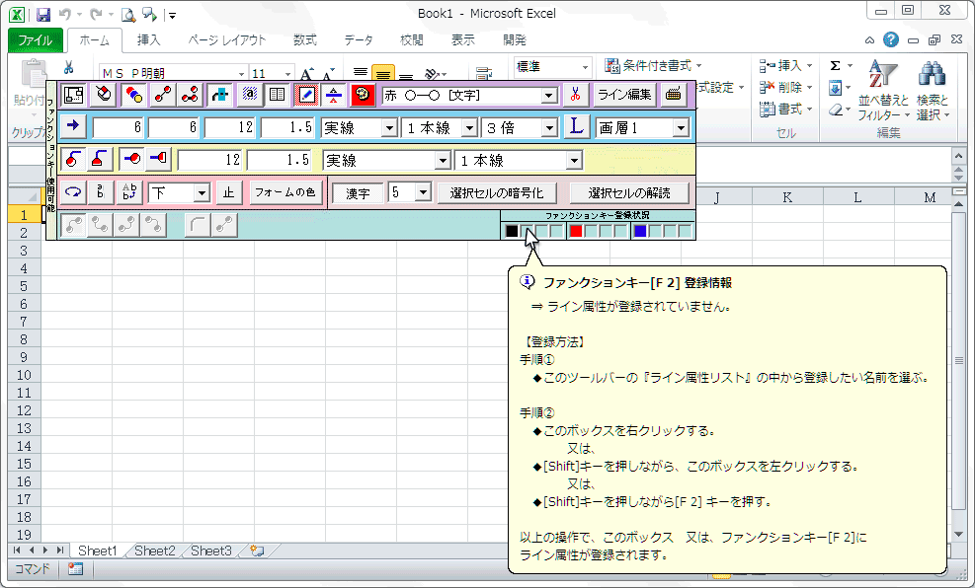The height and width of the screenshot is (588, 975).
Task: Click the red half-dome terminal icon on the yellow row
Action: tap(100, 159)
